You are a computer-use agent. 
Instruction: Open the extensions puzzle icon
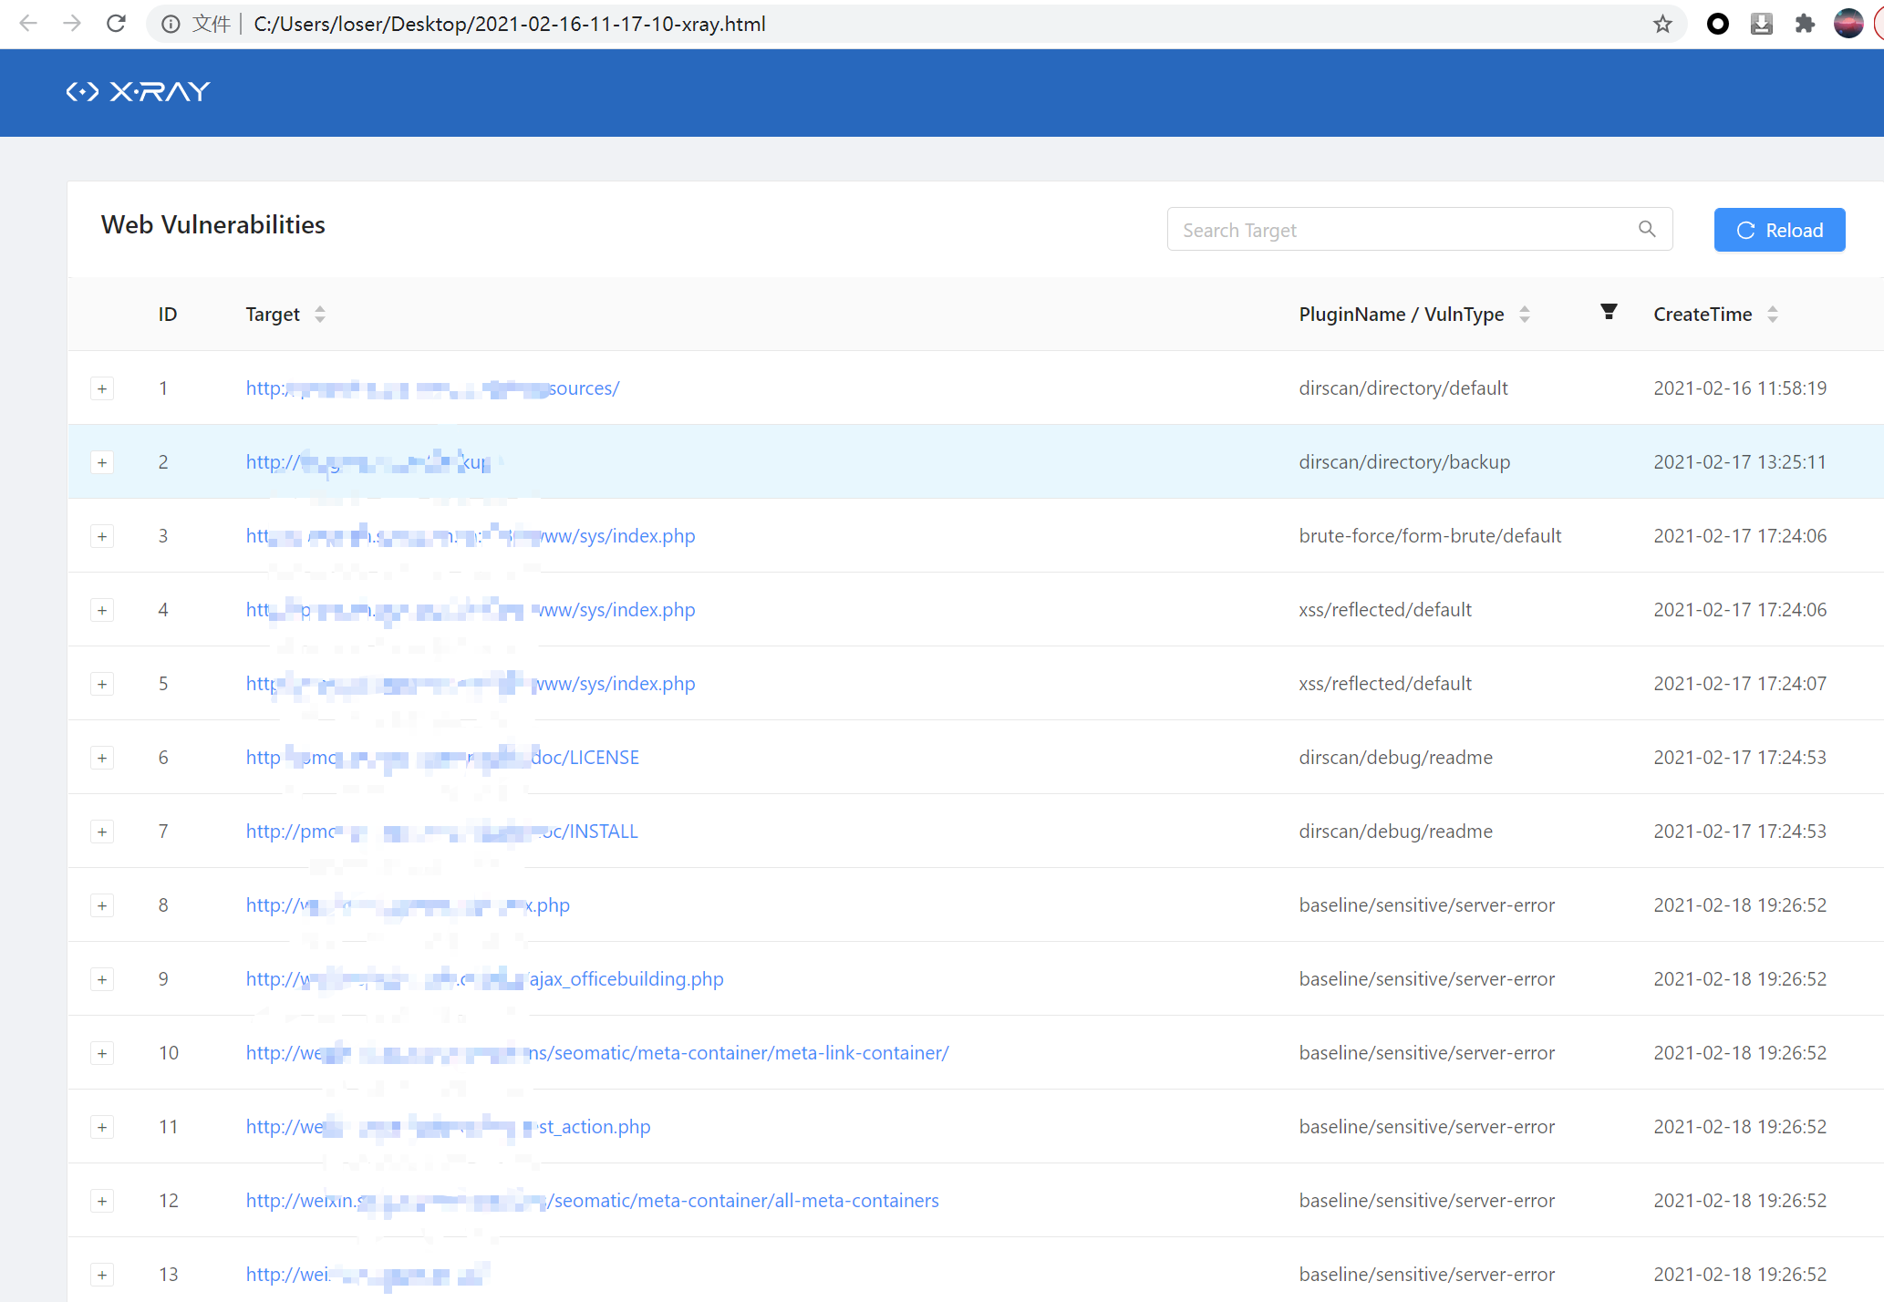(x=1804, y=25)
